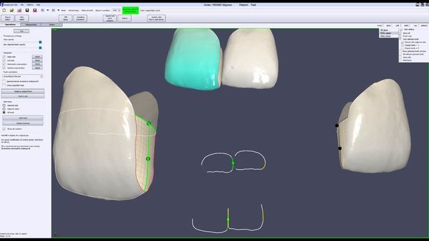
Task: Click the Reset to original form button
Action: click(23, 91)
